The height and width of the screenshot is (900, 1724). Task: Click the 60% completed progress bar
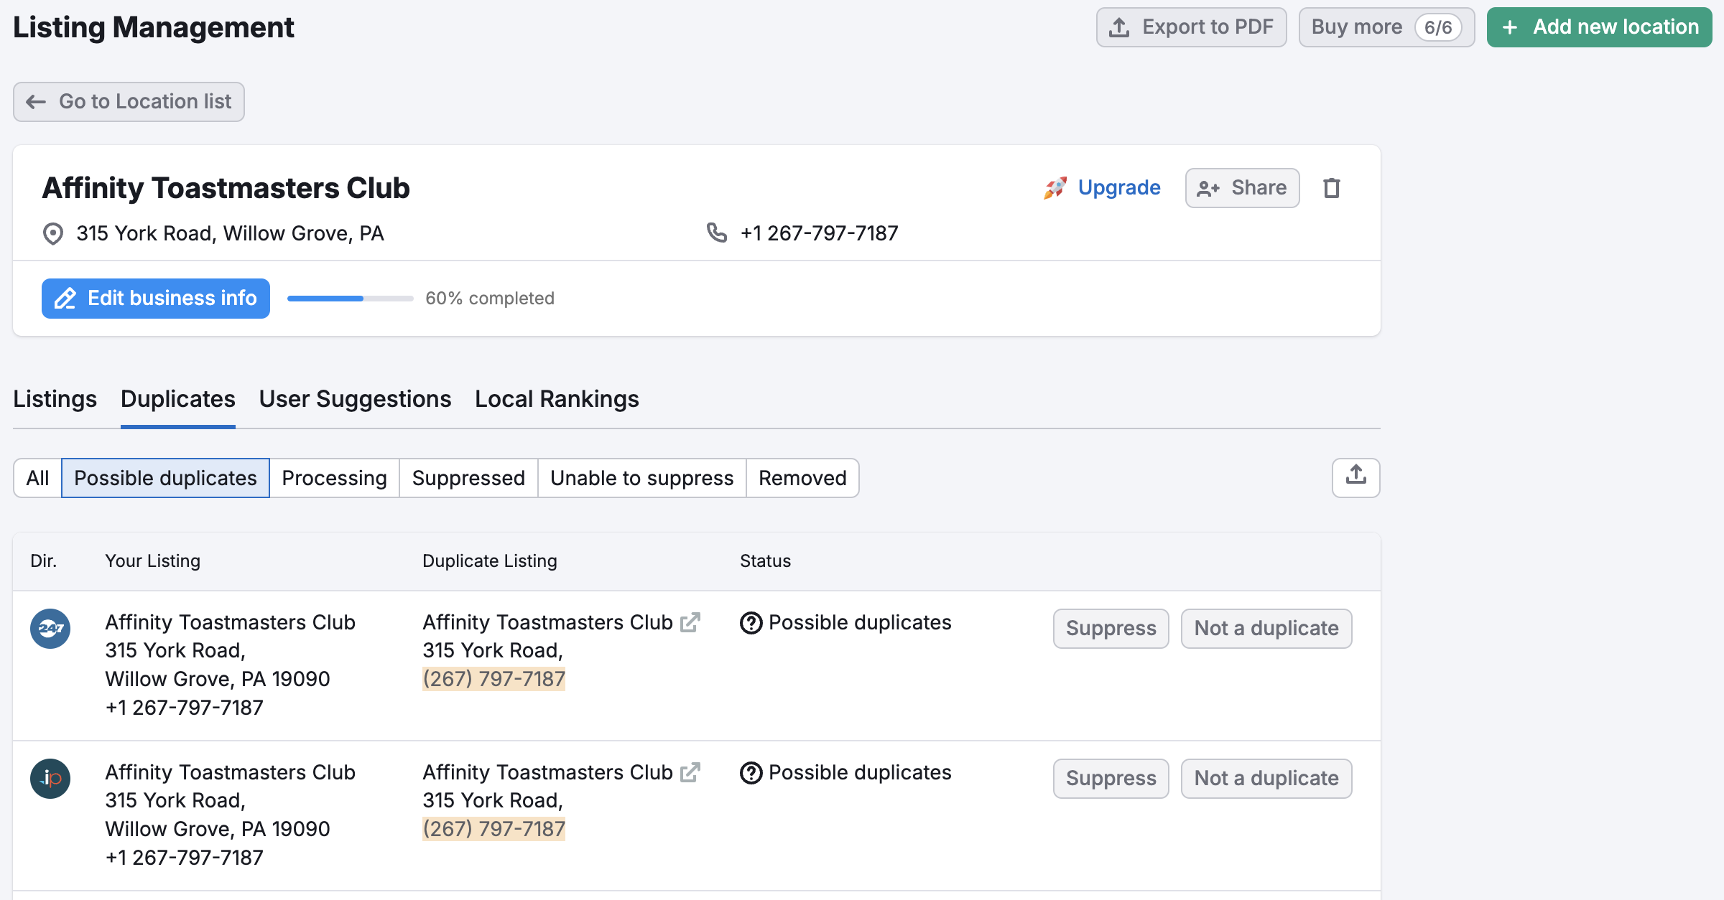click(350, 299)
